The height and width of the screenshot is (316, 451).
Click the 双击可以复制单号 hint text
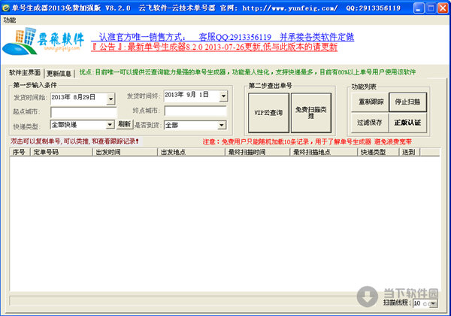pyautogui.click(x=74, y=141)
